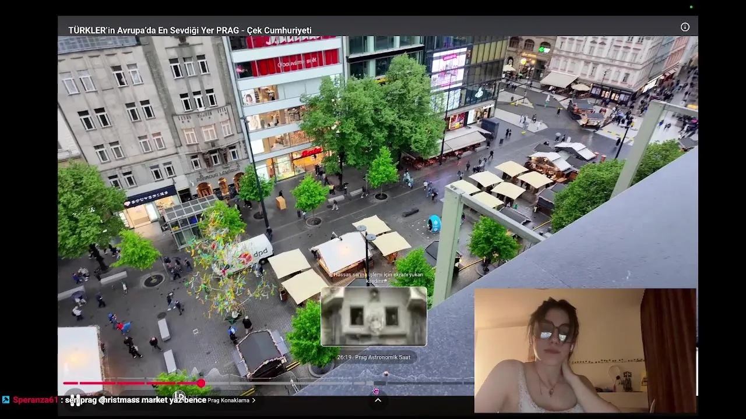Click the chat badge icon before Speranza61

click(6, 400)
